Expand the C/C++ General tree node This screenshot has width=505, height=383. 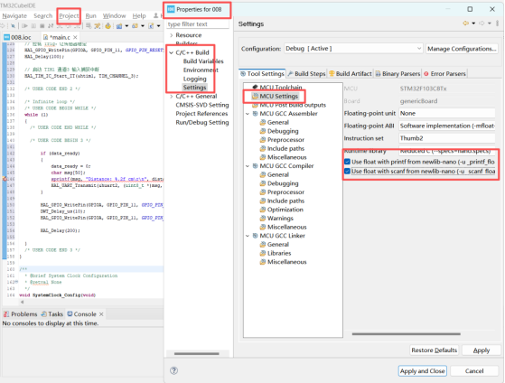click(172, 97)
